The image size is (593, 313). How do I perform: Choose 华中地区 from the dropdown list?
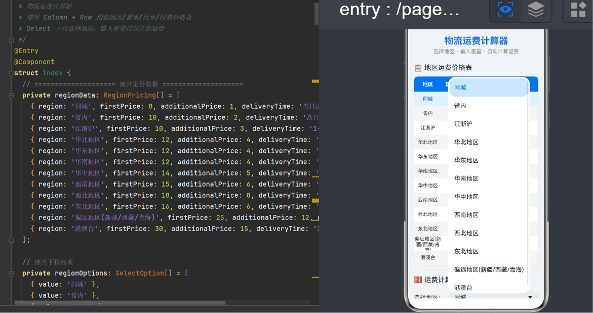click(x=488, y=197)
